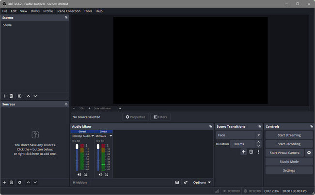
Task: Pop out the Controls dock
Action: pos(312,126)
